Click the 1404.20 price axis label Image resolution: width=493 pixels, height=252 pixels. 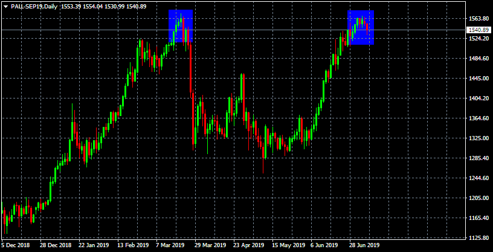click(x=478, y=98)
